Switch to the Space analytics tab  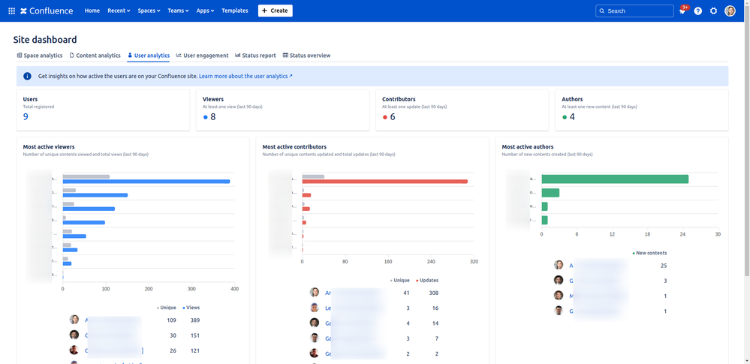tap(40, 56)
